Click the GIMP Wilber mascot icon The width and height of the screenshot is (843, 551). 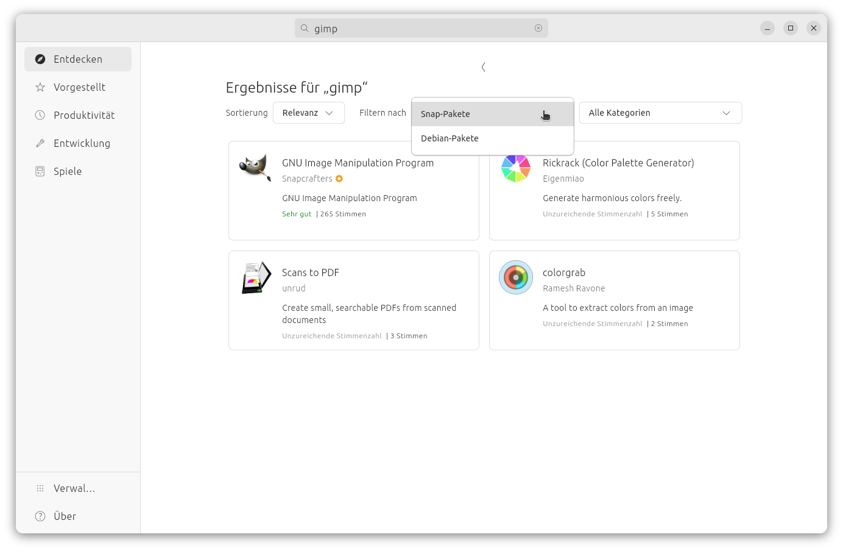tap(255, 167)
